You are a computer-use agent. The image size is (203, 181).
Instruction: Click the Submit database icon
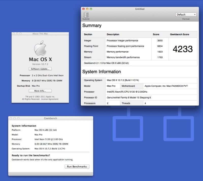click(x=86, y=15)
